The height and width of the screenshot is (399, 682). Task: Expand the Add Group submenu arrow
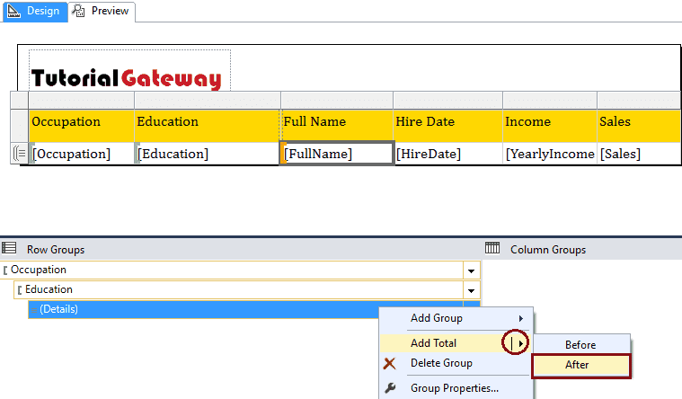(x=520, y=318)
